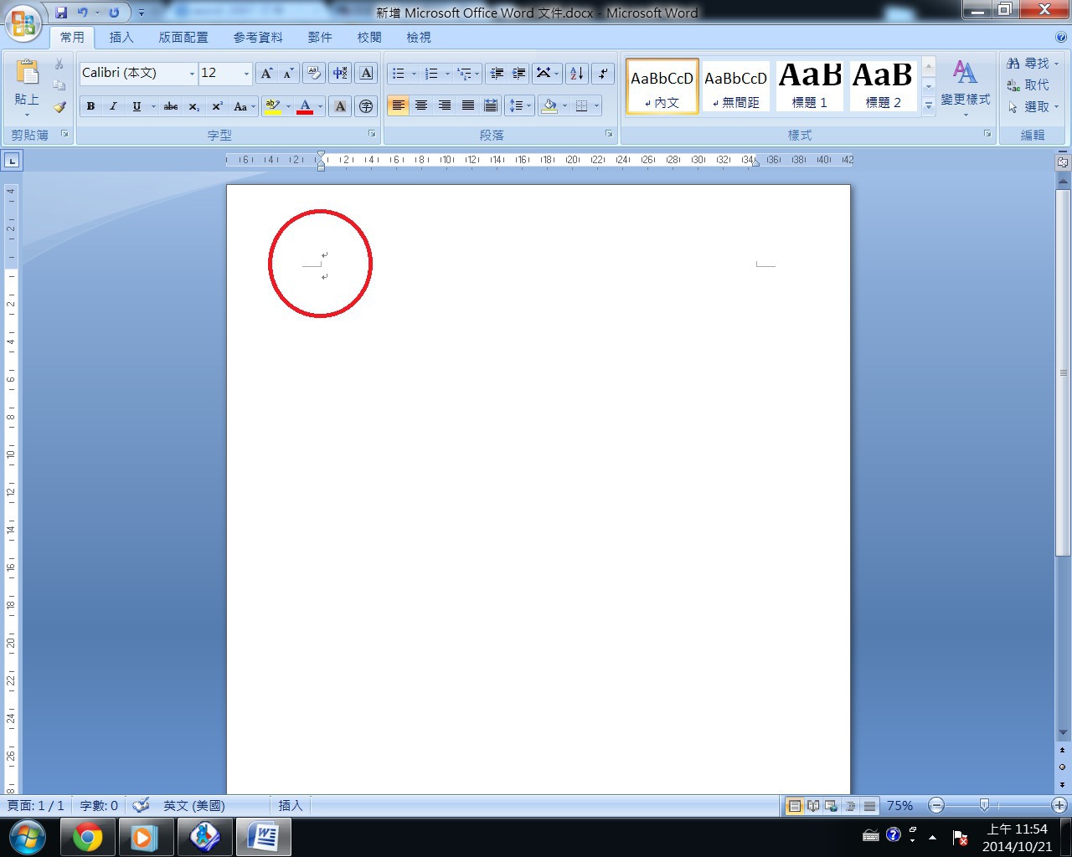The image size is (1072, 857).
Task: Click the Grow Font icon
Action: coord(265,74)
